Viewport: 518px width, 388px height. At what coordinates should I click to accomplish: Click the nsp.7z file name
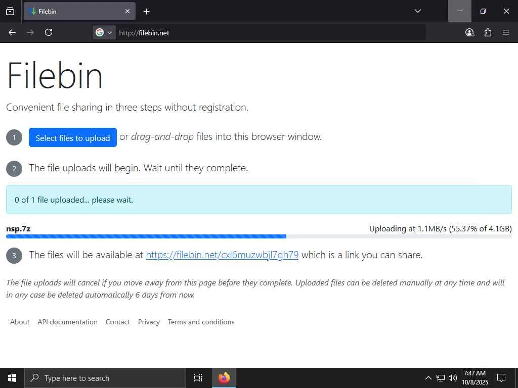tap(19, 229)
